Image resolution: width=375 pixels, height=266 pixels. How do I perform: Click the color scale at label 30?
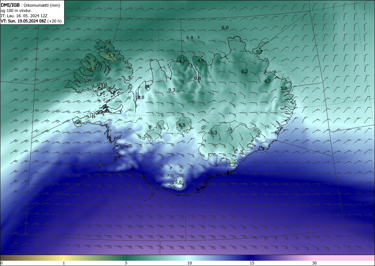coord(315,263)
